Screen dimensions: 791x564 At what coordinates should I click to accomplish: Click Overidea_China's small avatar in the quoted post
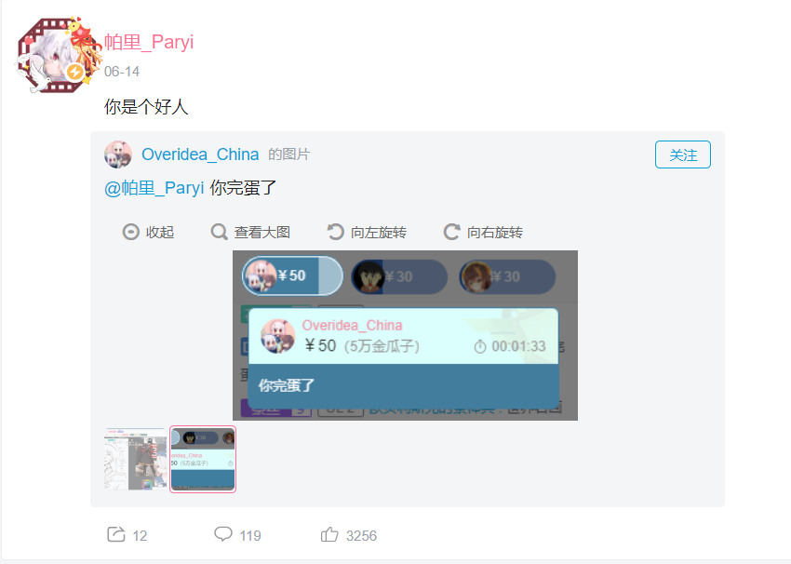[118, 154]
